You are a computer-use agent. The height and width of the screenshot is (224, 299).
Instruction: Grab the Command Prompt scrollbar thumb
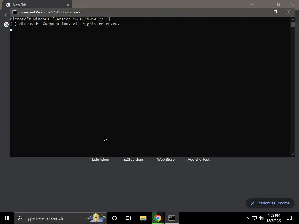[x=293, y=24]
